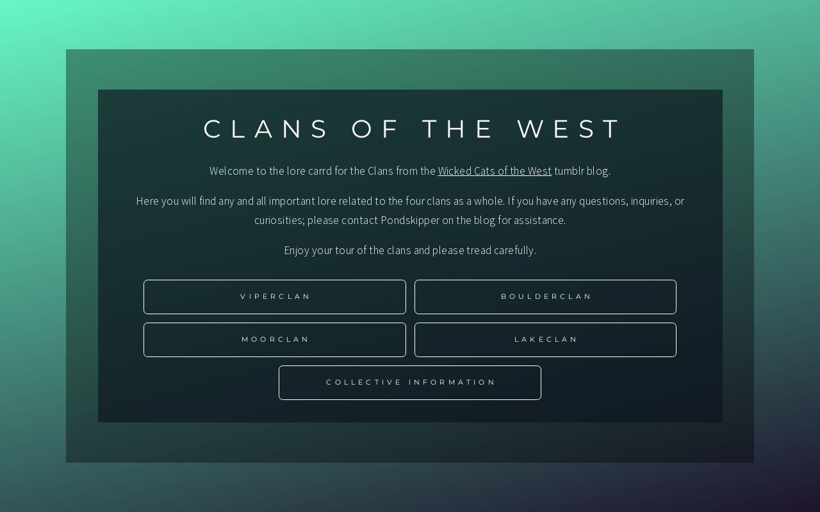Open the ViperClan page button
Viewport: 820px width, 512px height.
[x=275, y=297]
